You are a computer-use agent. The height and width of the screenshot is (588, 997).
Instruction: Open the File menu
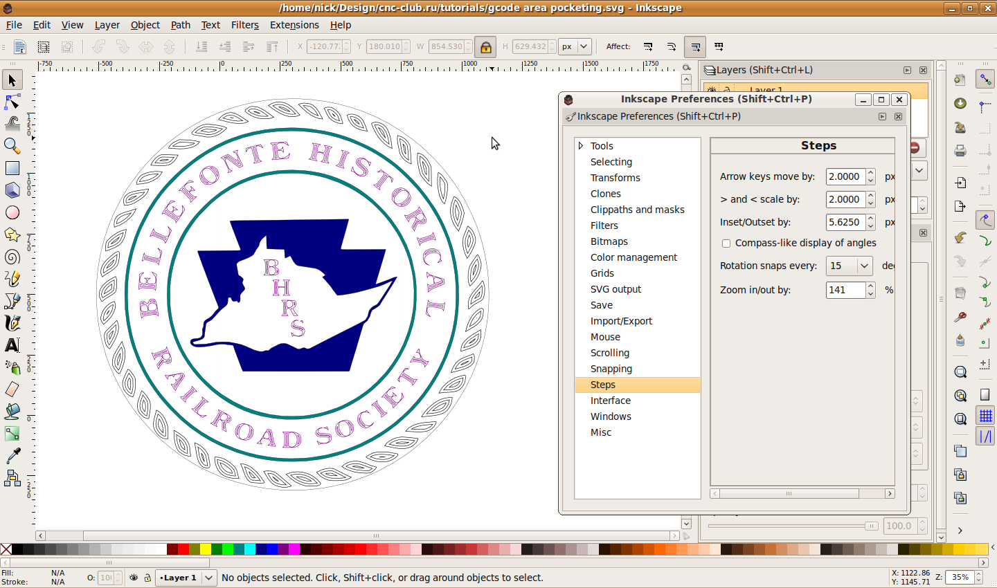14,25
